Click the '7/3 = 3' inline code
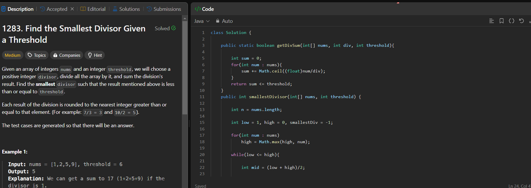Viewport: 531px width, 188px height. tap(92, 112)
